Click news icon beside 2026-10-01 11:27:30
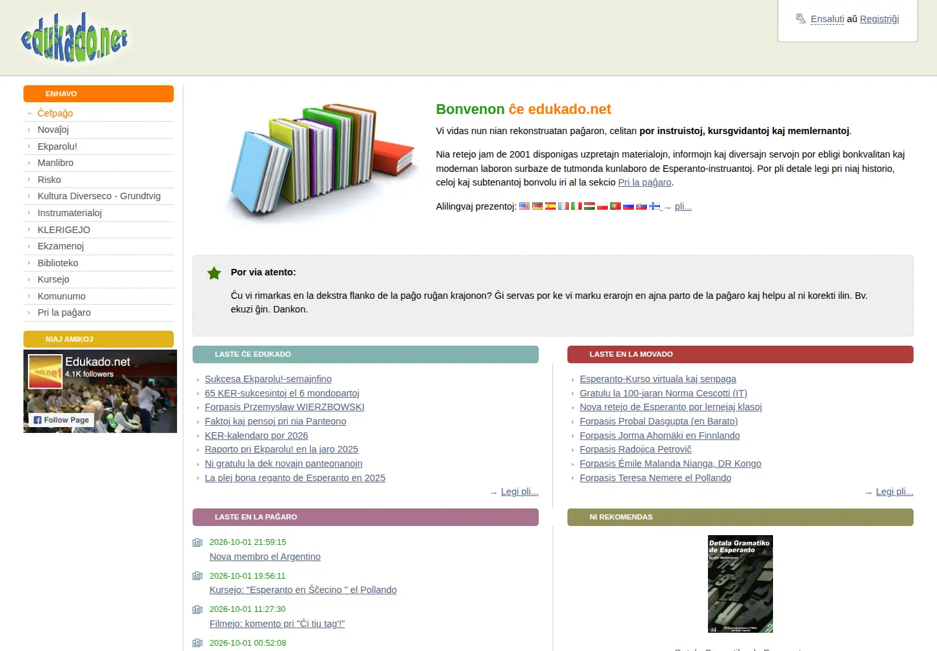937x651 pixels. coord(198,609)
